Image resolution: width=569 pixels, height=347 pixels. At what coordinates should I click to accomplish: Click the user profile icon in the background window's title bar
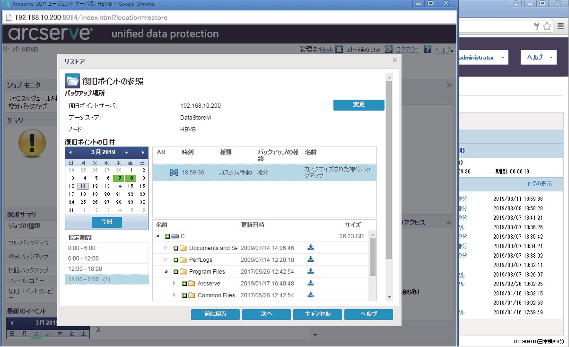point(516,3)
